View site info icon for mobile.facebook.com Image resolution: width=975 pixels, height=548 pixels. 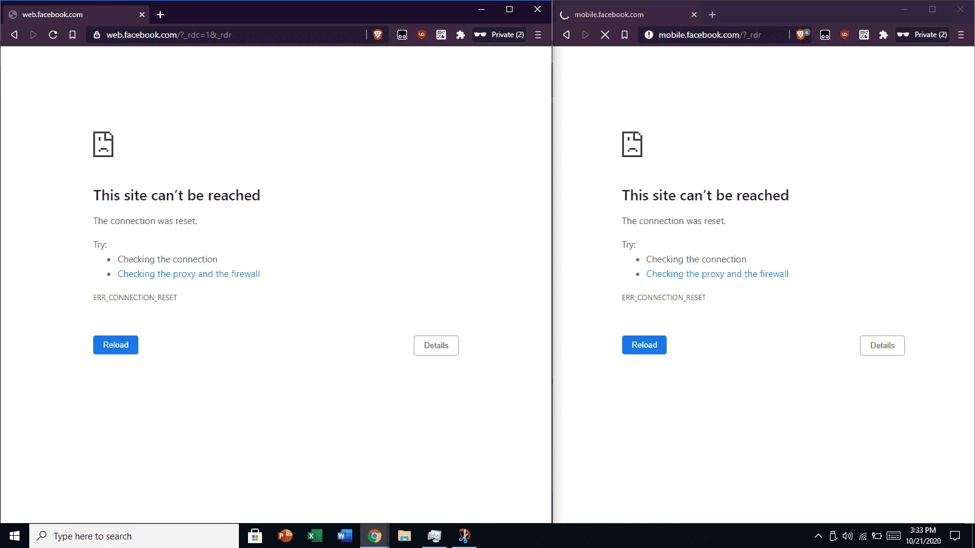click(x=649, y=35)
